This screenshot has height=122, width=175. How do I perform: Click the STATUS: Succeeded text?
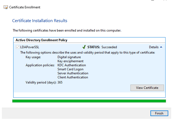click(102, 47)
